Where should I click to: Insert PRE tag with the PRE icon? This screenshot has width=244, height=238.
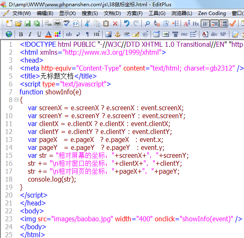pos(184,34)
